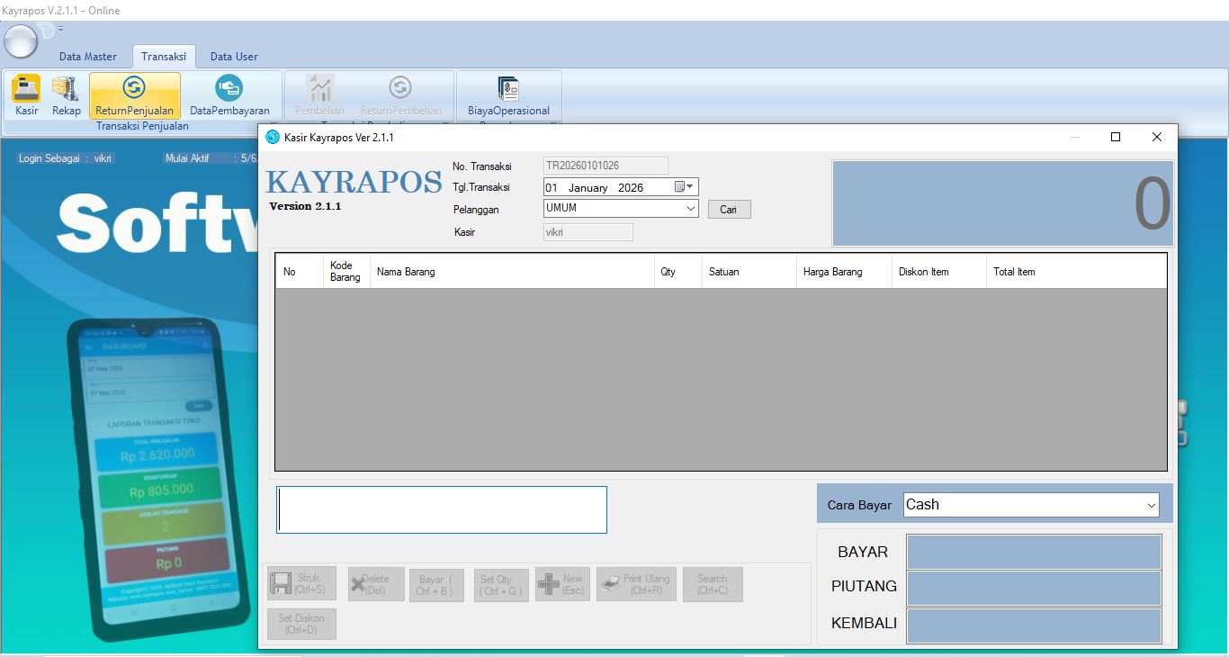
Task: Focus the barcode entry text box
Action: coord(441,510)
